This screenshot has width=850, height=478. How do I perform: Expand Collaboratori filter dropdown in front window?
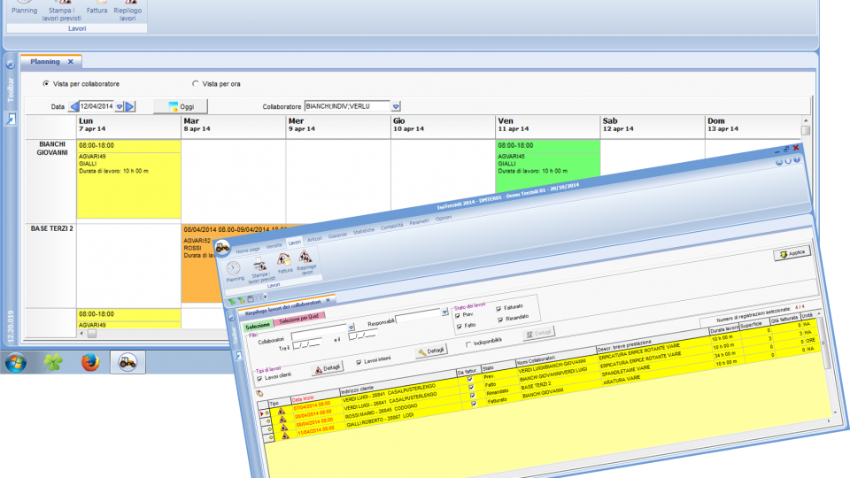tap(352, 328)
